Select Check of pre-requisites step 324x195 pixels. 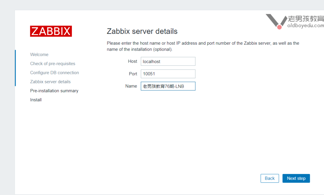[52, 64]
